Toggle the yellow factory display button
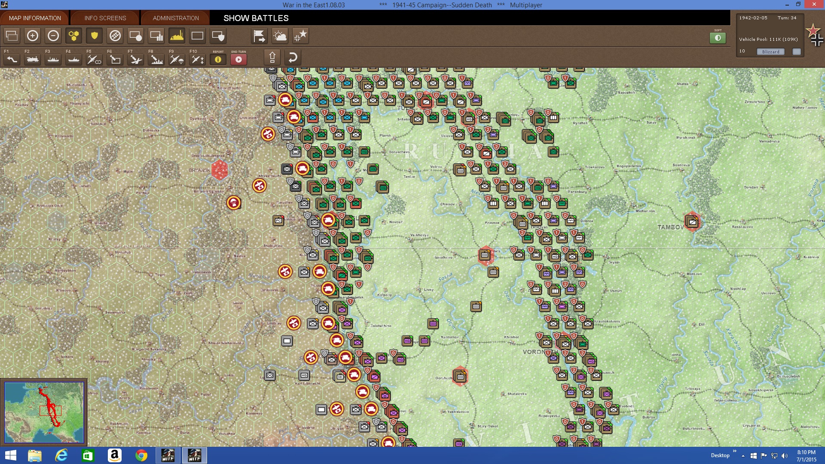Screen dimensions: 825x464 (x=177, y=36)
